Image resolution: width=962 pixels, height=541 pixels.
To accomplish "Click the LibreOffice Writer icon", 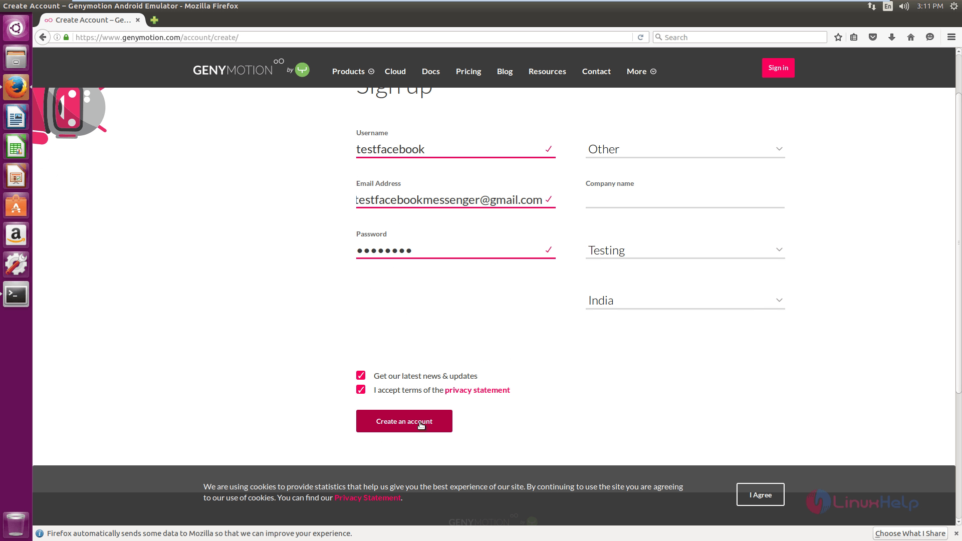I will click(17, 118).
